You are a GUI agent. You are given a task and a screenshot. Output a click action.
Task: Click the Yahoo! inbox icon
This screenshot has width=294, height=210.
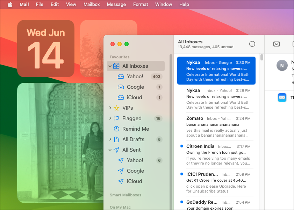(121, 77)
